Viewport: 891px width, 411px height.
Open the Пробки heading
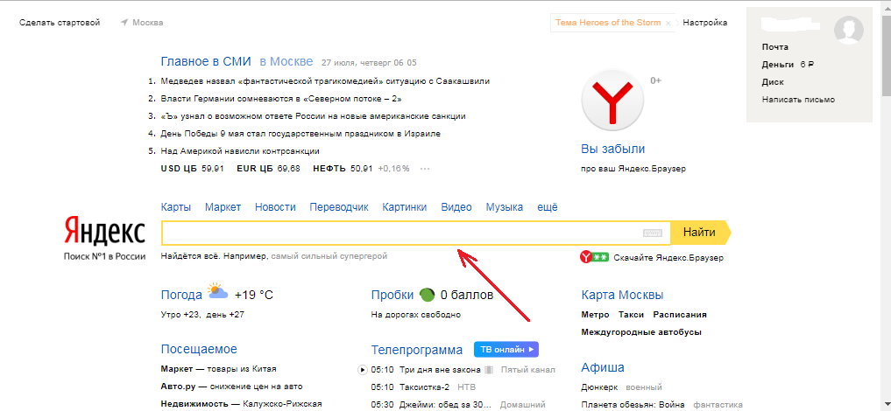coord(392,295)
